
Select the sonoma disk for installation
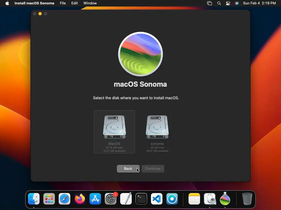coord(157,132)
